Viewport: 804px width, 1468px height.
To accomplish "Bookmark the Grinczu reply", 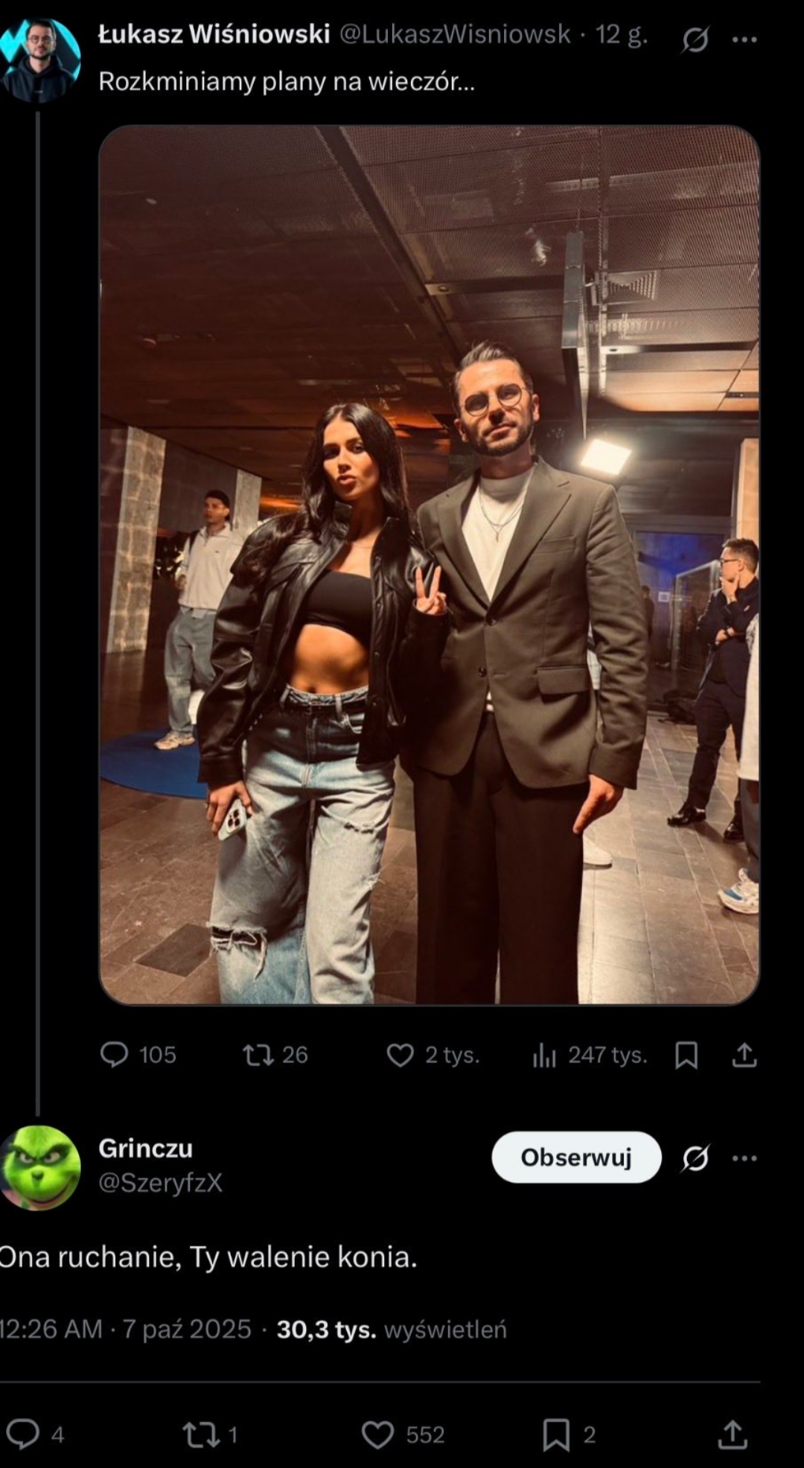I will click(x=556, y=1434).
